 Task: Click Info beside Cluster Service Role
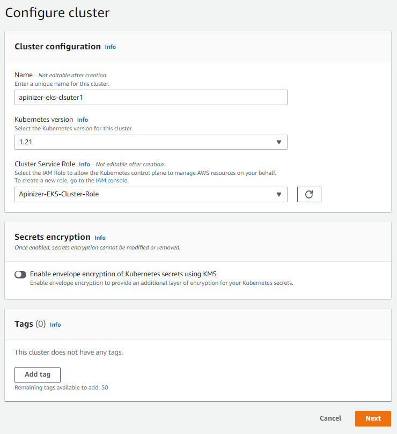(x=84, y=164)
